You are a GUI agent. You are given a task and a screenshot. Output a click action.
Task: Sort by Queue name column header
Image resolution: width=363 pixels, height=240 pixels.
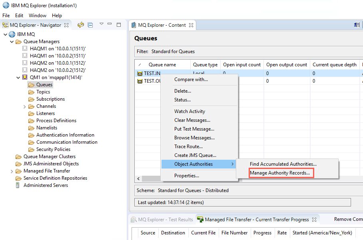coord(162,65)
